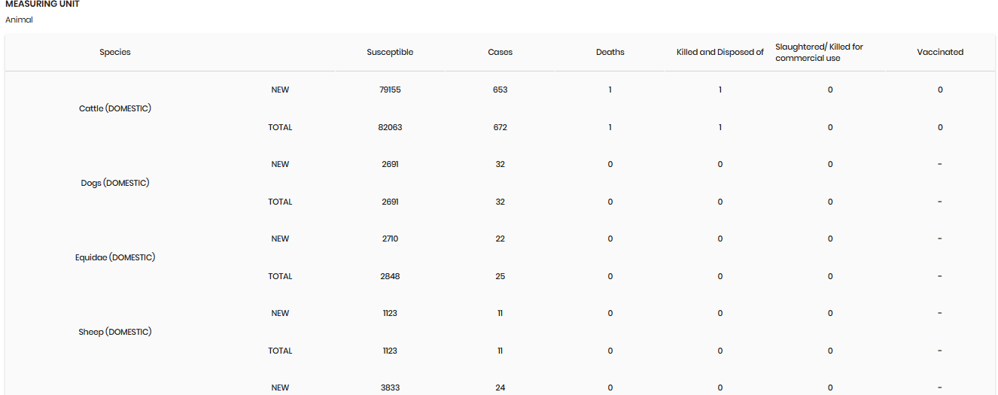Click the 79155 susceptible value for Cattle
Image resolution: width=998 pixels, height=395 pixels.
click(390, 90)
